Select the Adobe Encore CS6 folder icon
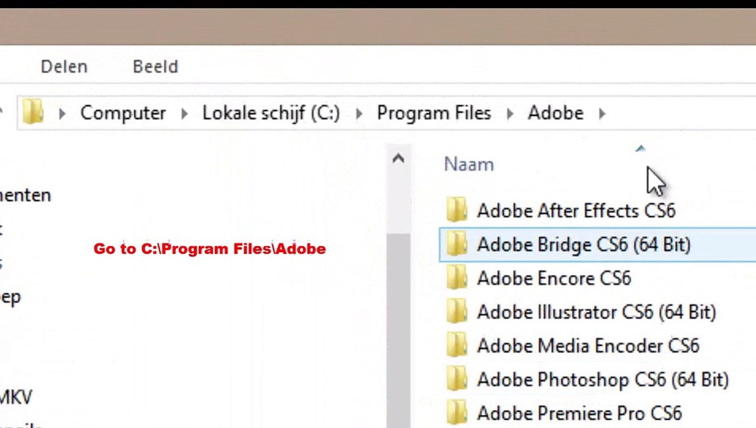 457,278
